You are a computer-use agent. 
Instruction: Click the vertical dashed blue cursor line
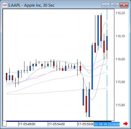point(107,65)
